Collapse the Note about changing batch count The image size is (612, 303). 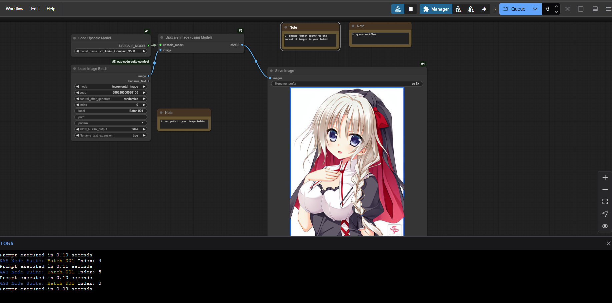[x=286, y=27]
